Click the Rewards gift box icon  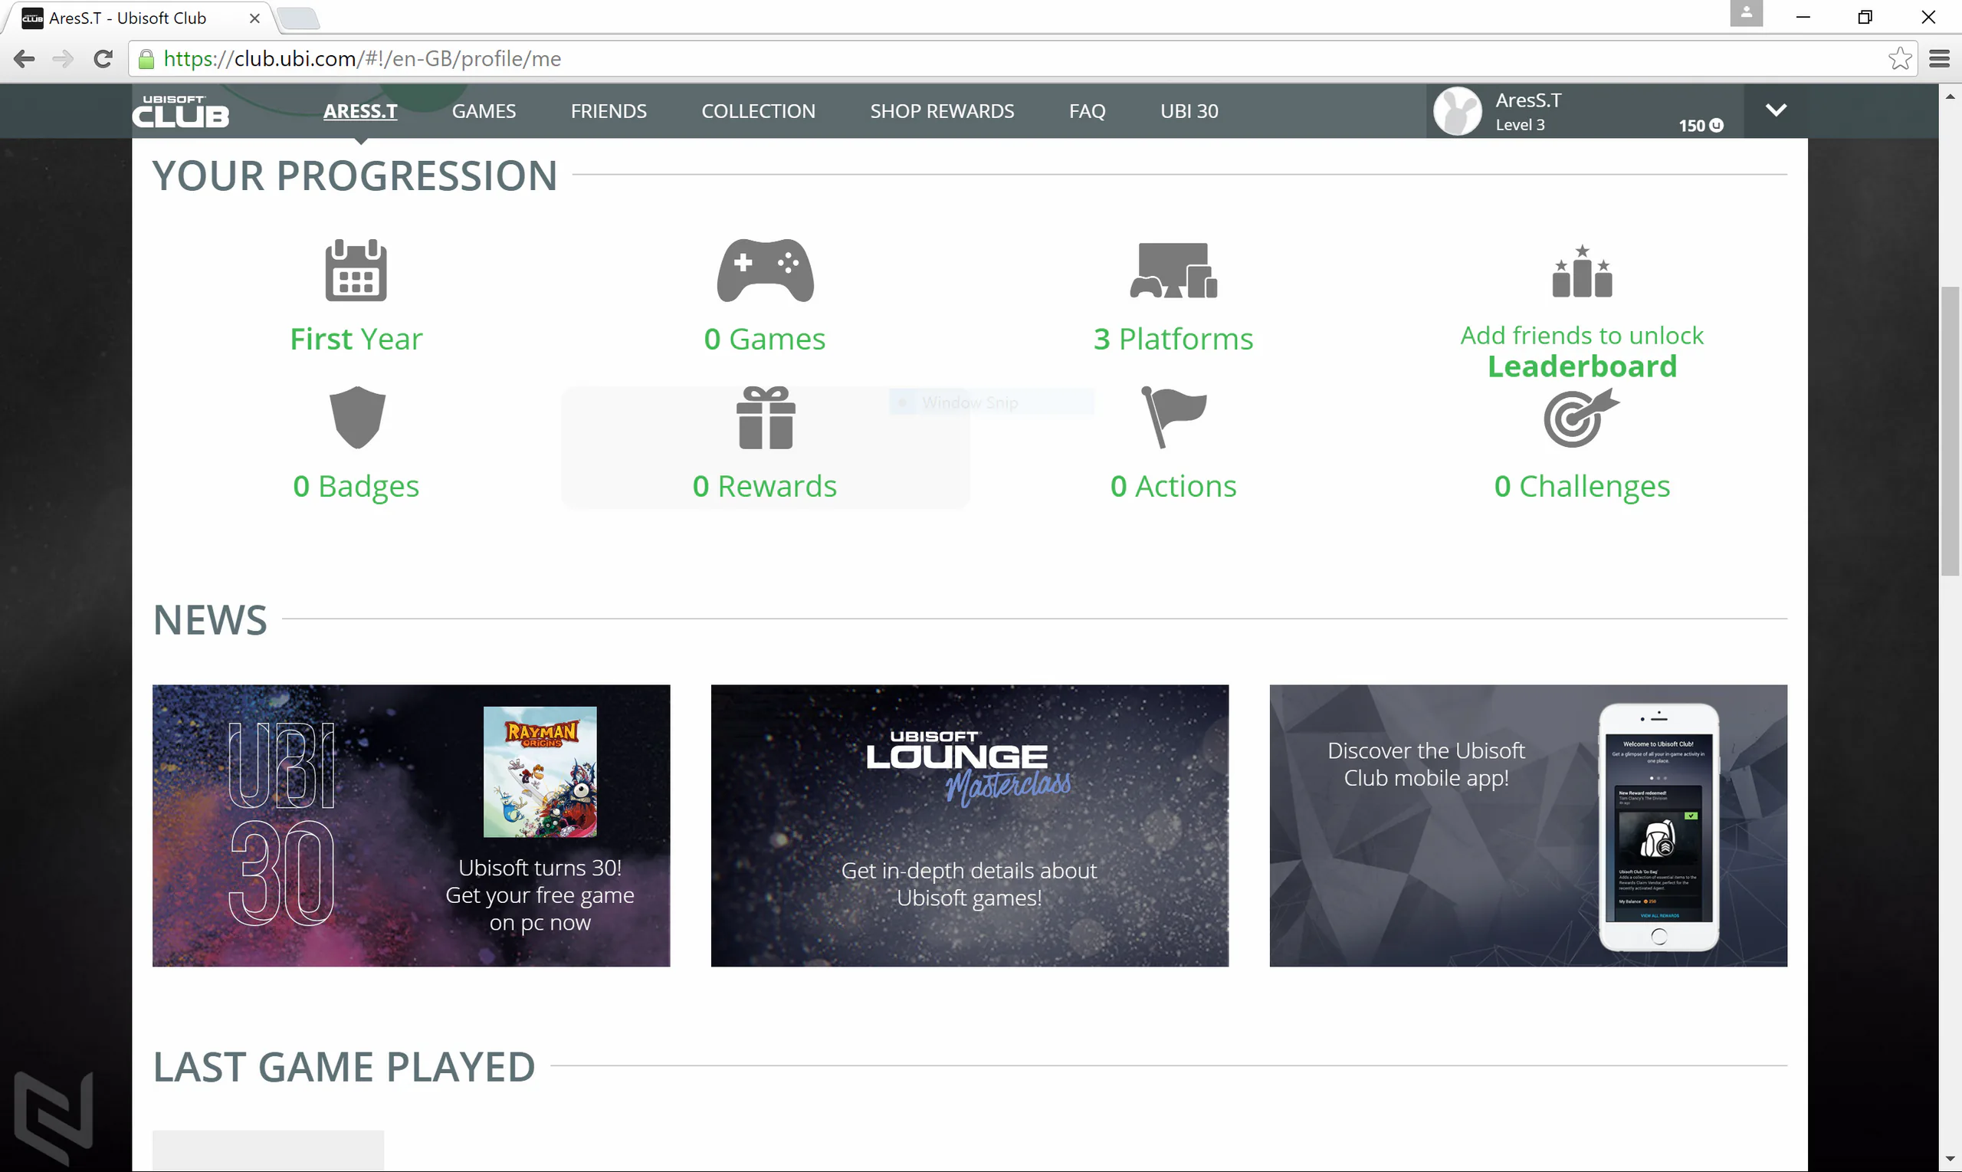(766, 417)
